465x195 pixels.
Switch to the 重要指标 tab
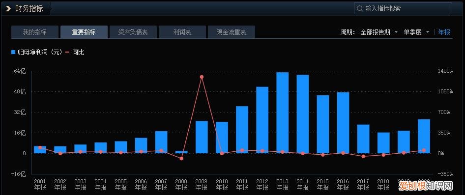pyautogui.click(x=84, y=32)
